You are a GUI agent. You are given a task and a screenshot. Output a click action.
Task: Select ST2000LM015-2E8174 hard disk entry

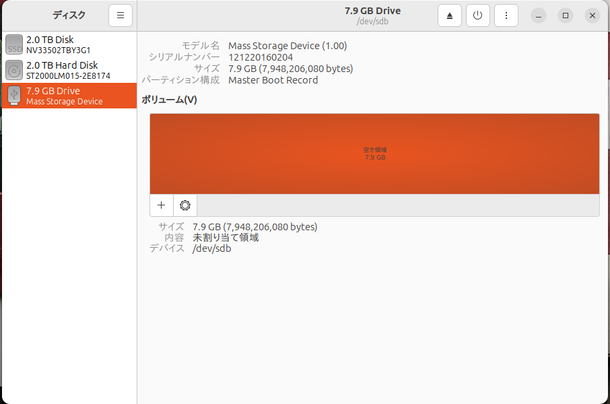[69, 70]
